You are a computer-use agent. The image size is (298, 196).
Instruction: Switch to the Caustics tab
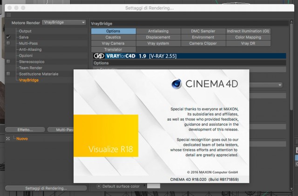point(114,37)
